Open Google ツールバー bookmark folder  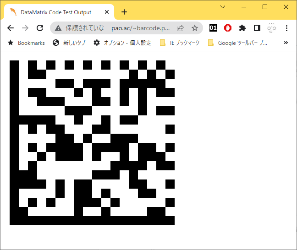tap(237, 43)
